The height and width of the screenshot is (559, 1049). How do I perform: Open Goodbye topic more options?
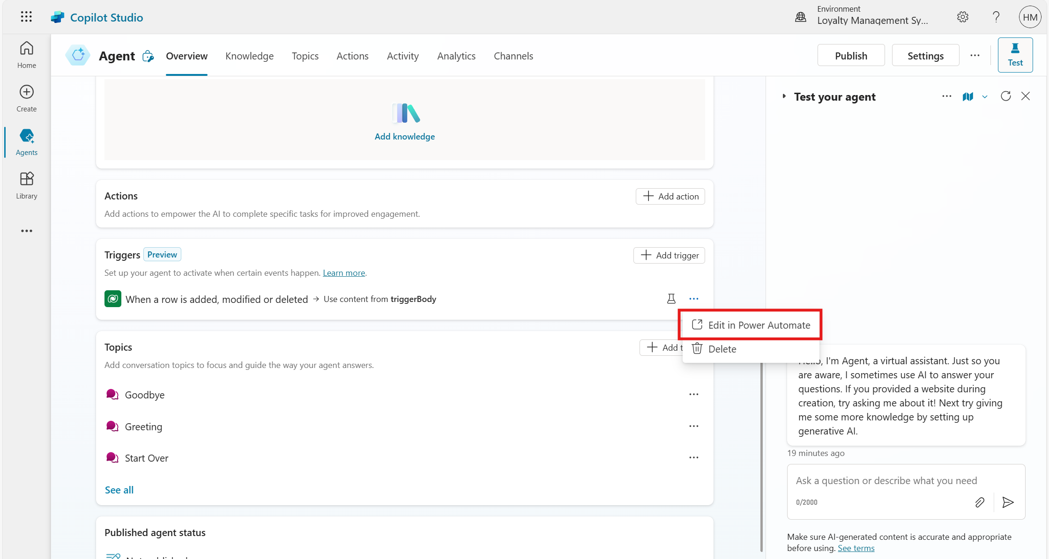point(693,395)
